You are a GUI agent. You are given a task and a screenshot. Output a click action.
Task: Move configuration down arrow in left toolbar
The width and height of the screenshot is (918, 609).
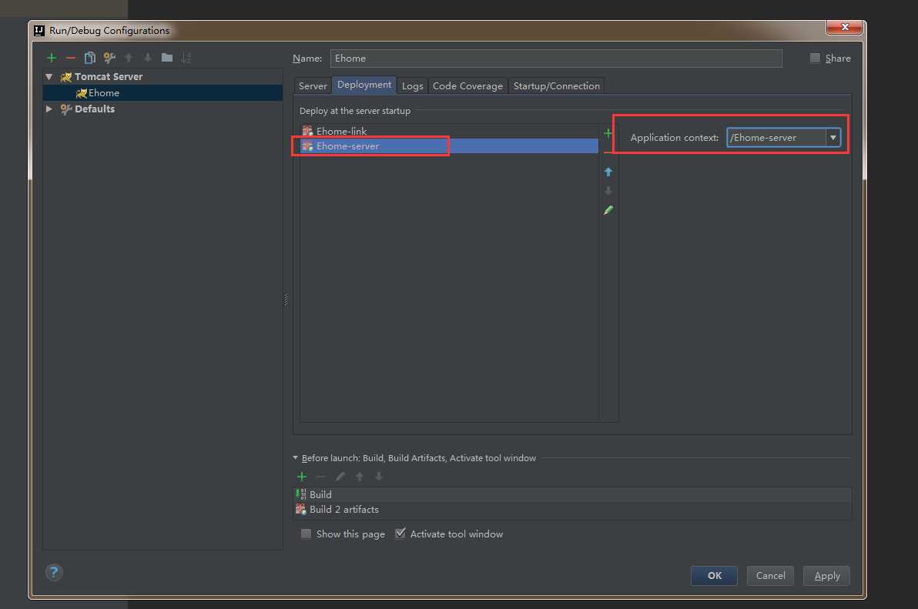(148, 57)
